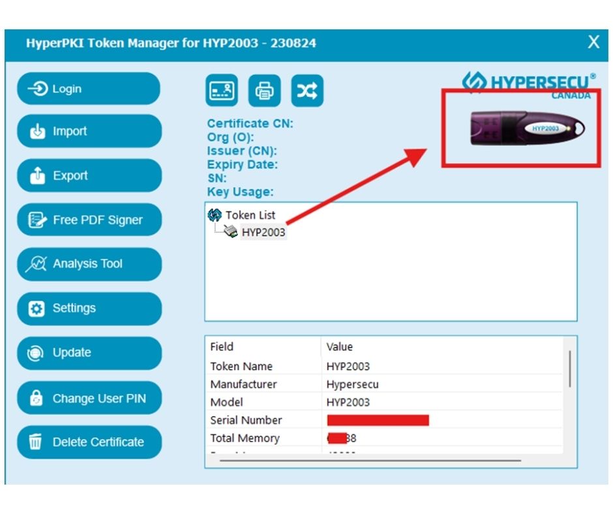
Task: Click the Hypersecu manufacturer value
Action: pyautogui.click(x=352, y=384)
